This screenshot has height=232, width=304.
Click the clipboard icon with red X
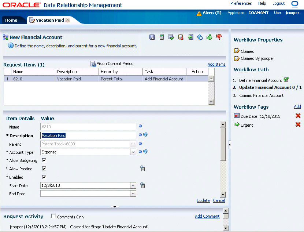(x=181, y=37)
